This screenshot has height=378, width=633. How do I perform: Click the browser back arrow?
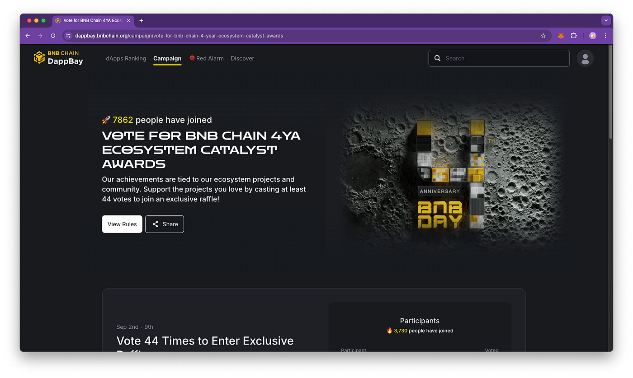coord(28,36)
